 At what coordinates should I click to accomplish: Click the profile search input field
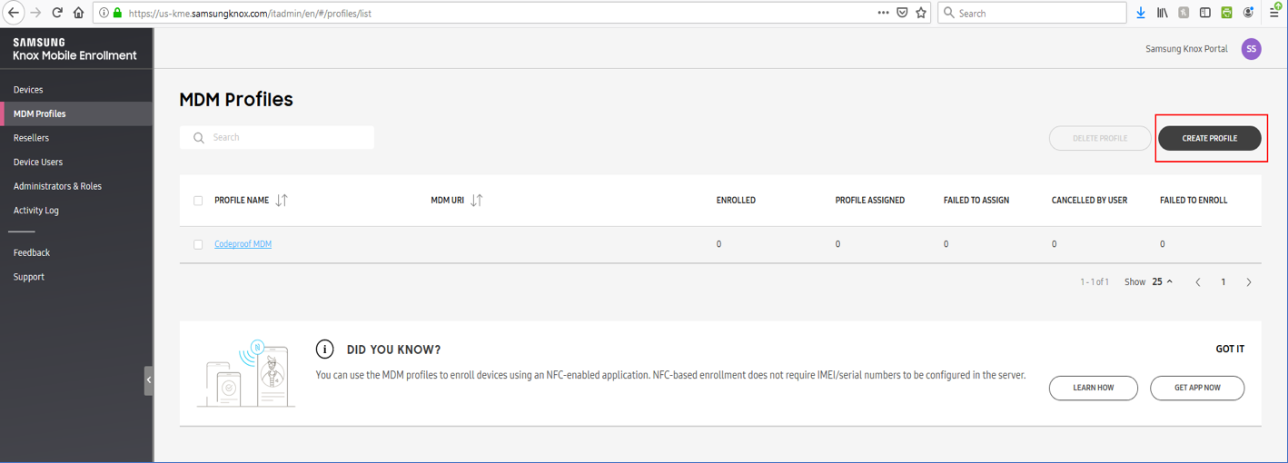(277, 138)
